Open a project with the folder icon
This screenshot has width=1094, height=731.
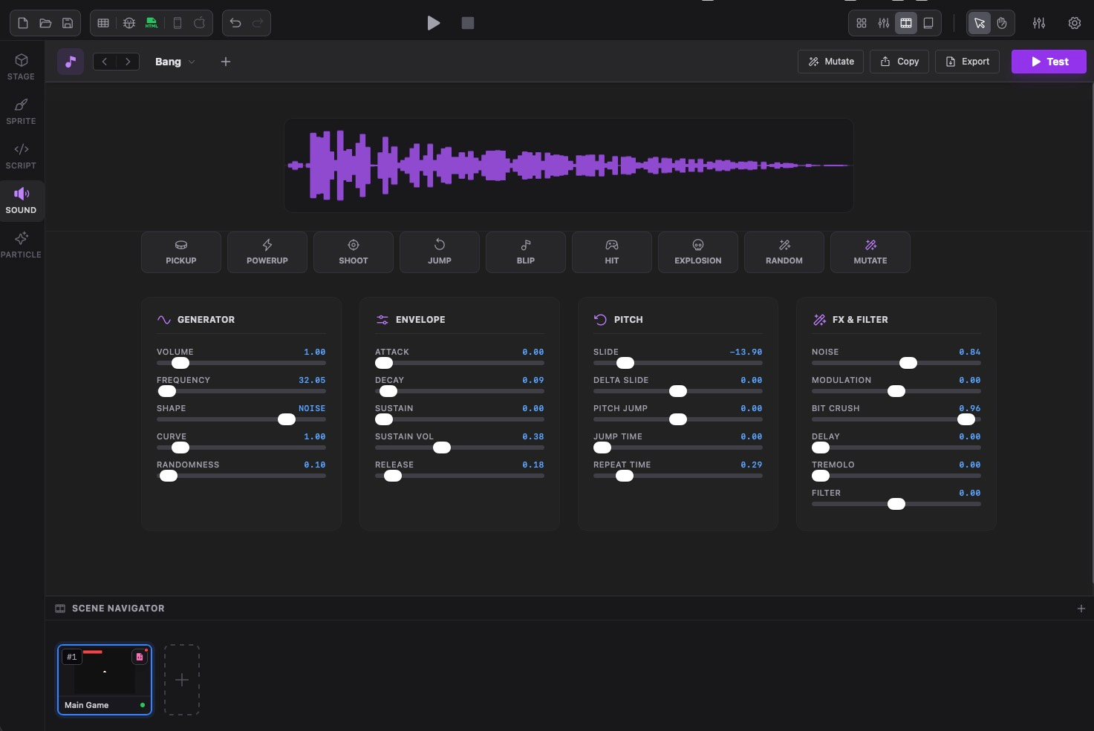(x=45, y=23)
